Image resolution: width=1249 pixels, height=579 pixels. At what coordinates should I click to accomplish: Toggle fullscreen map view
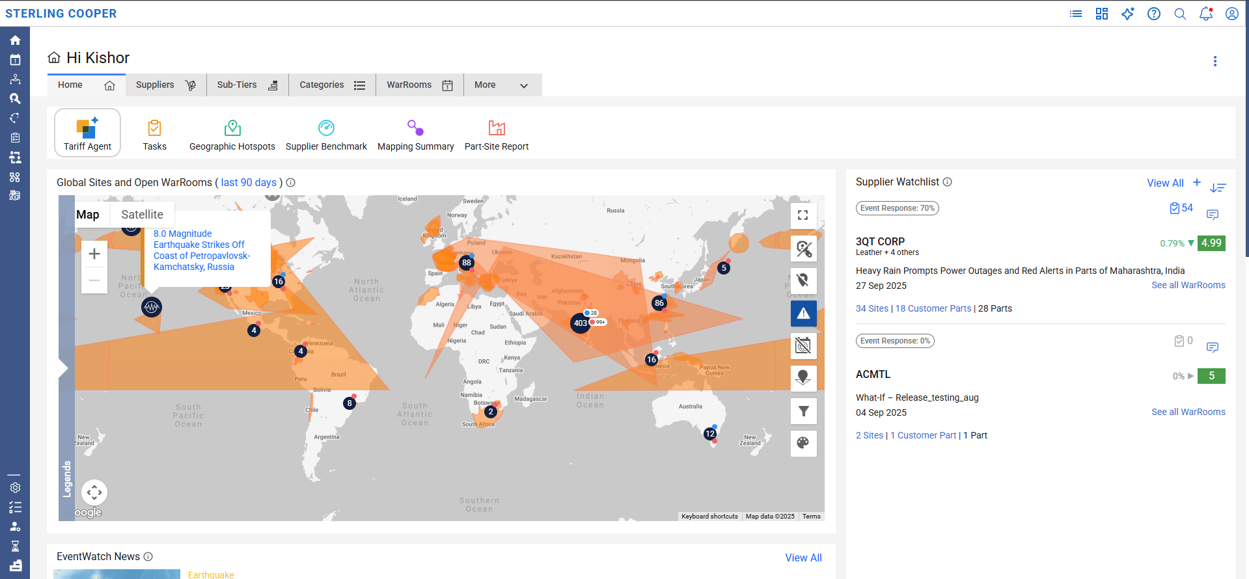click(803, 215)
